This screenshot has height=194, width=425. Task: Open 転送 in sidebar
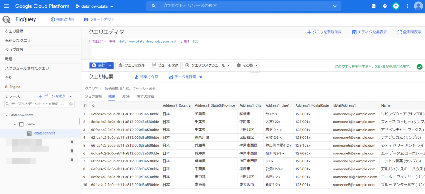coord(40,59)
